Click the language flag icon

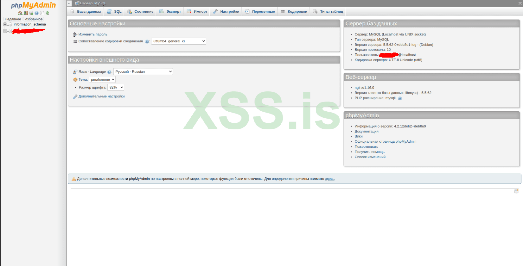(75, 72)
